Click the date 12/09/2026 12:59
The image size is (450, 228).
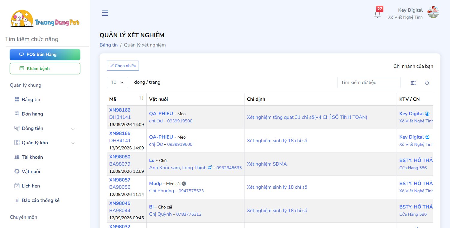[127, 172]
